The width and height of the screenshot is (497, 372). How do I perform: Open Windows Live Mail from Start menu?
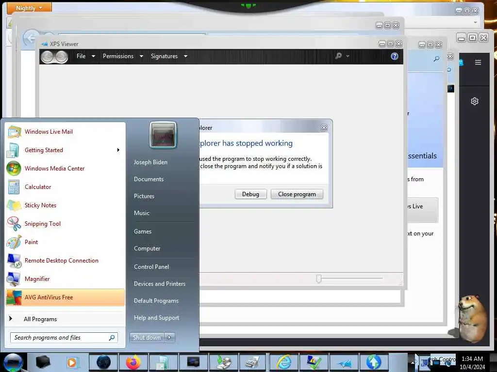65,132
